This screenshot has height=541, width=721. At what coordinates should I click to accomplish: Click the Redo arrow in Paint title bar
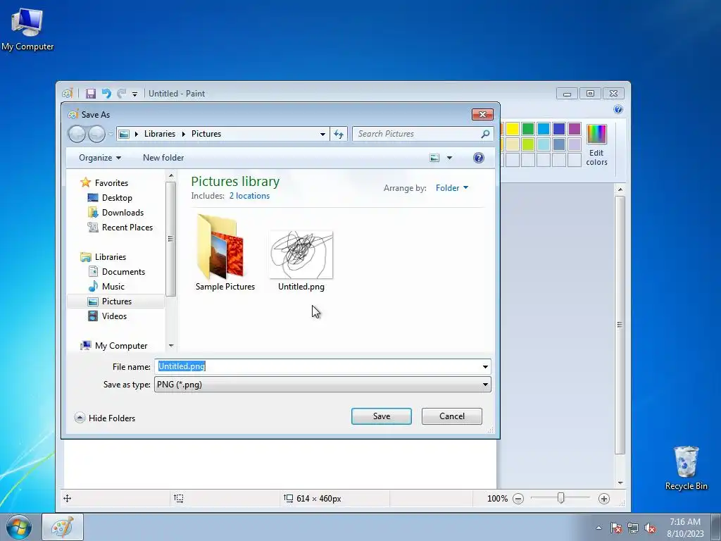(x=121, y=94)
